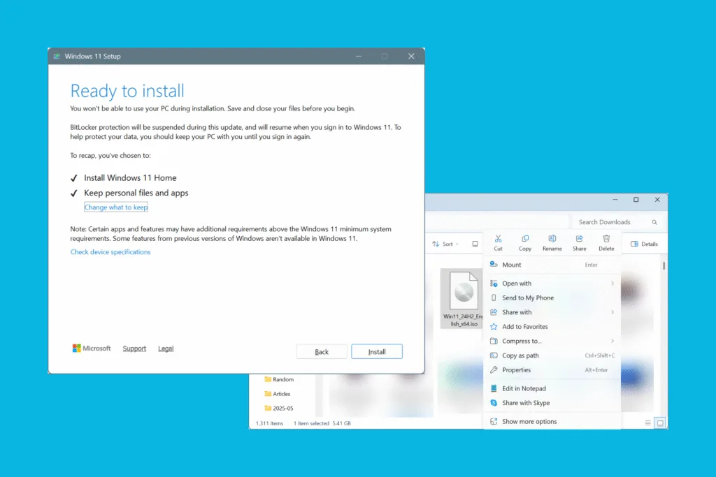Open the Random folder in sidebar
Image resolution: width=716 pixels, height=477 pixels.
click(279, 379)
